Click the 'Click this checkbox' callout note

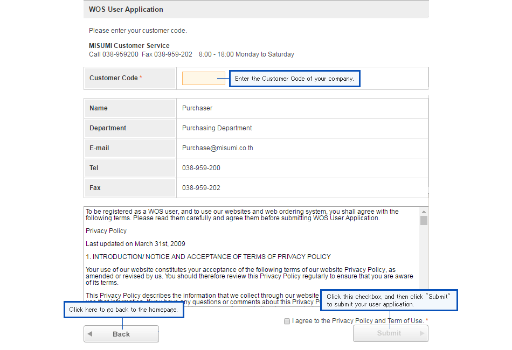tap(389, 300)
